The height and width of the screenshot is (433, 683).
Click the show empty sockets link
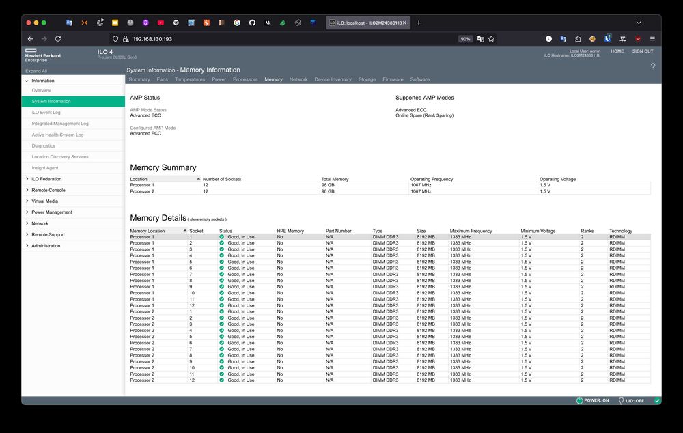coord(208,219)
